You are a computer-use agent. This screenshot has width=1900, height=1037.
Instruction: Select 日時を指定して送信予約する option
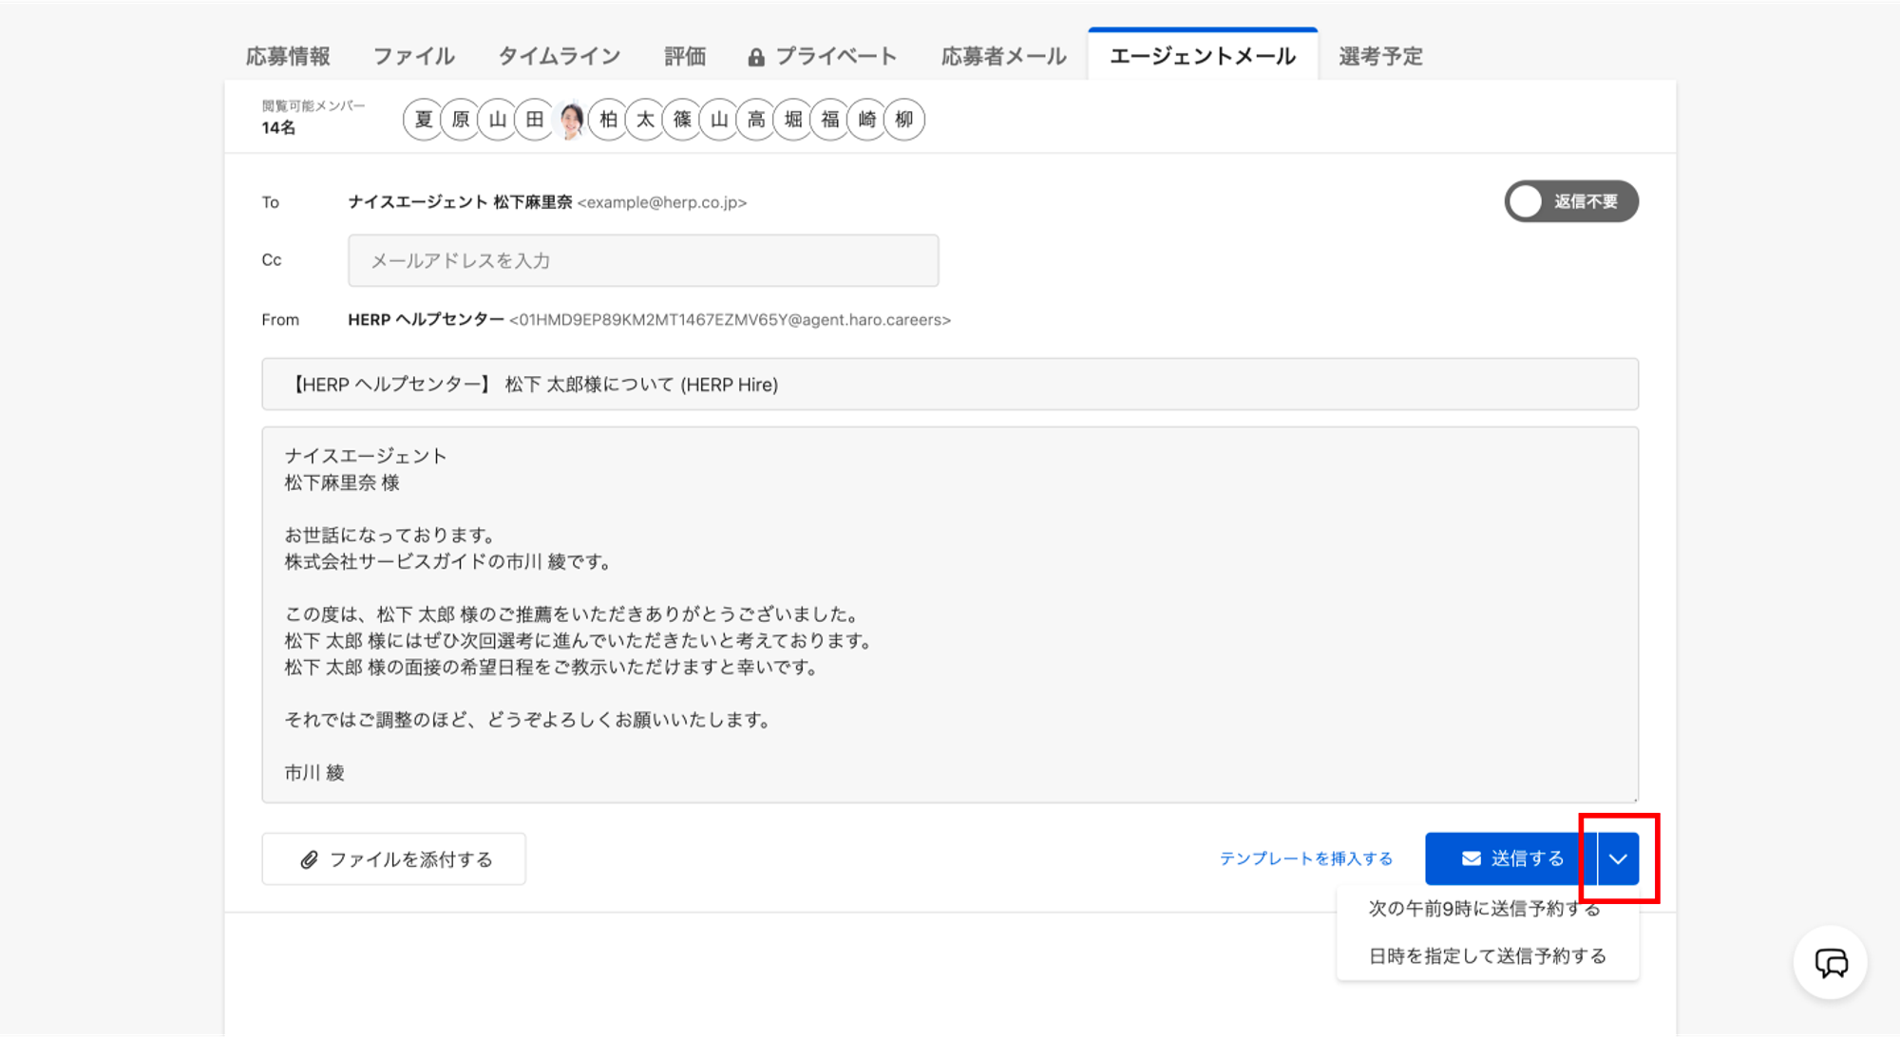click(x=1487, y=956)
